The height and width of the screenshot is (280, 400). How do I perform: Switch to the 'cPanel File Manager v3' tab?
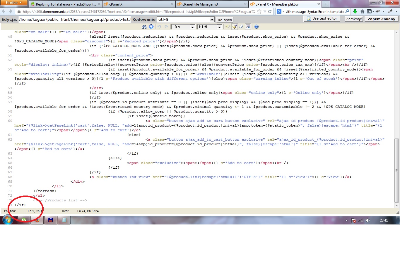(211, 4)
